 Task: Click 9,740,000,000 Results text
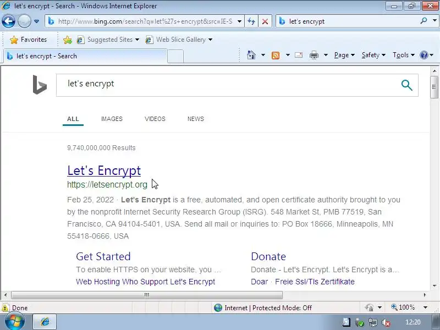pos(101,148)
